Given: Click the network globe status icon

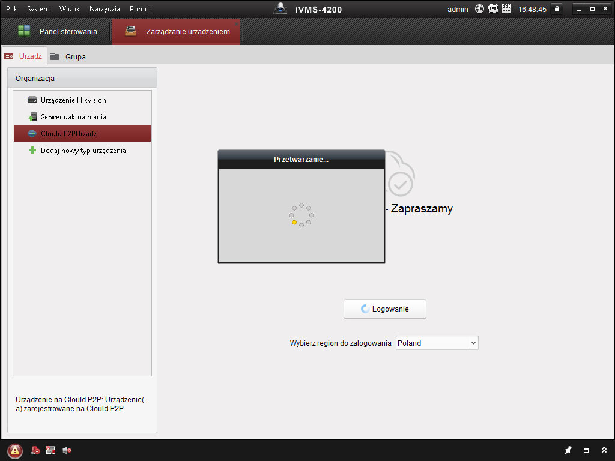Looking at the screenshot, I should point(479,9).
